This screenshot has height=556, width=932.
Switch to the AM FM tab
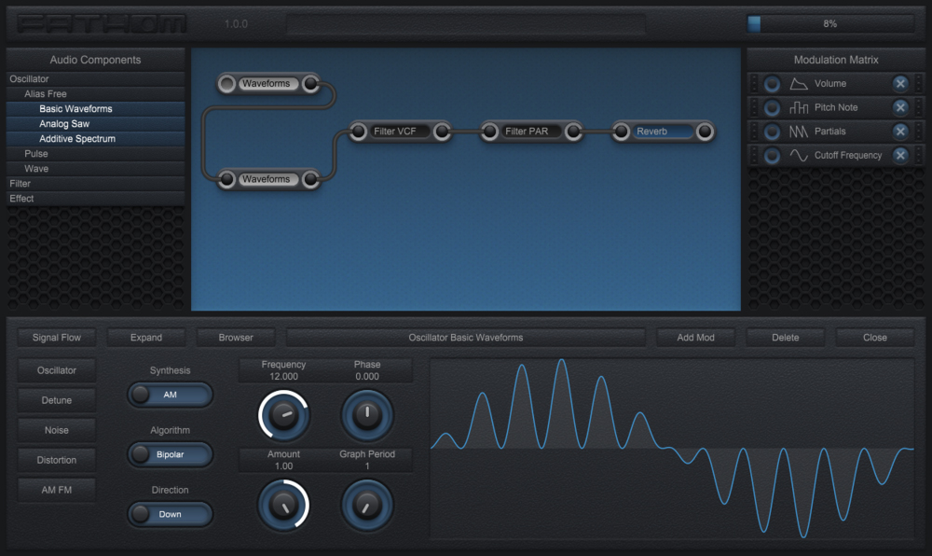pyautogui.click(x=57, y=490)
